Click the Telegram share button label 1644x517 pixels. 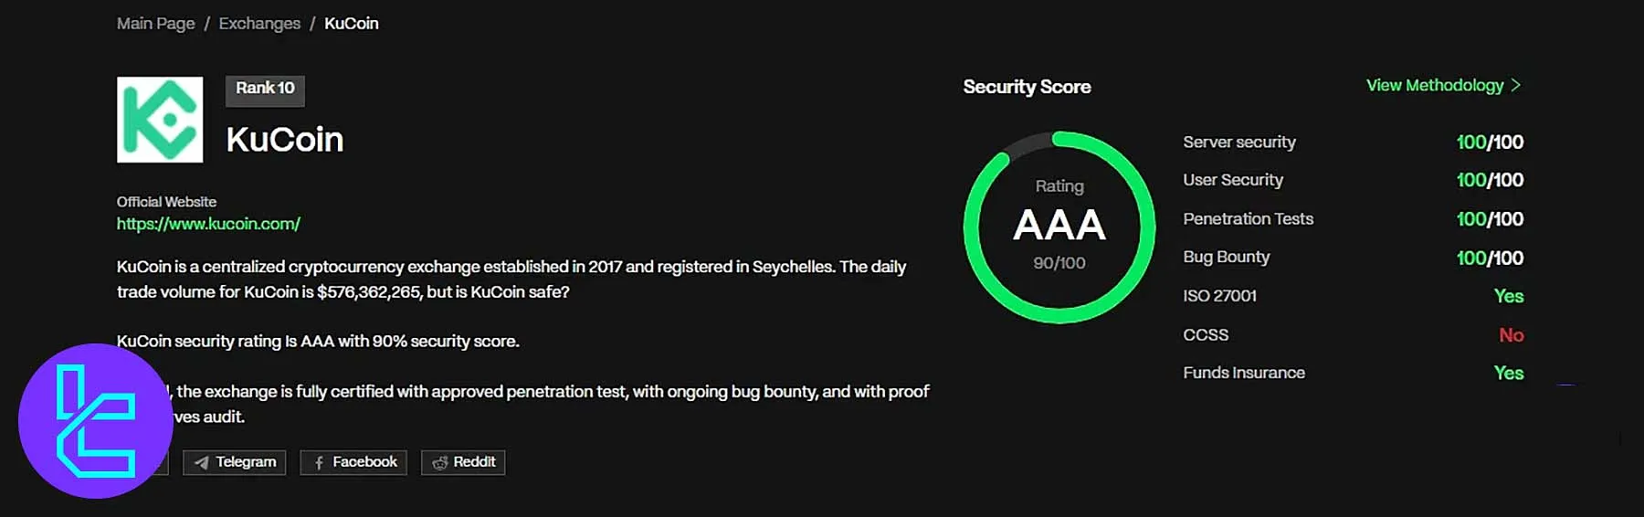click(246, 462)
